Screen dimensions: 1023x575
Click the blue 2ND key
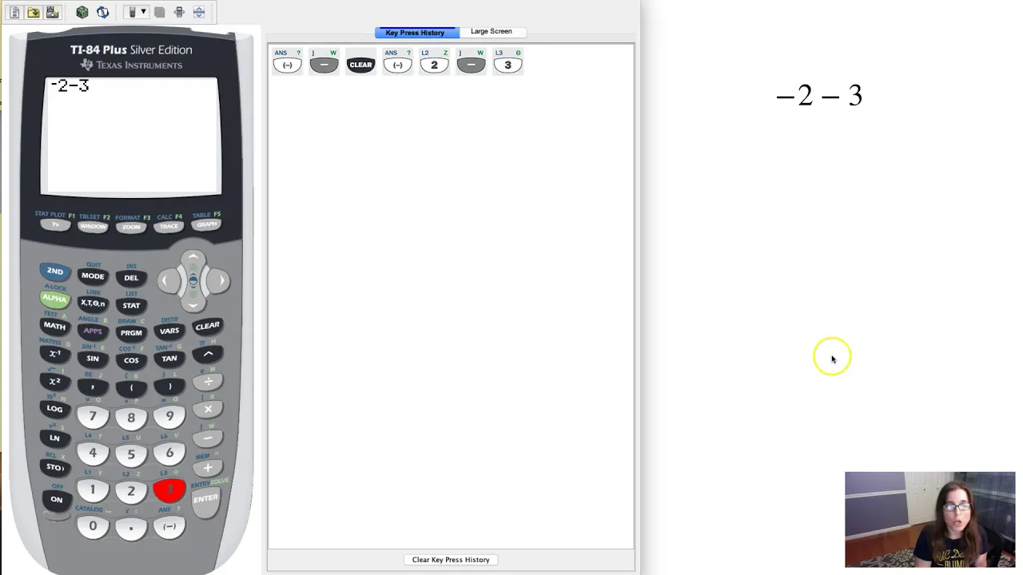pyautogui.click(x=54, y=272)
